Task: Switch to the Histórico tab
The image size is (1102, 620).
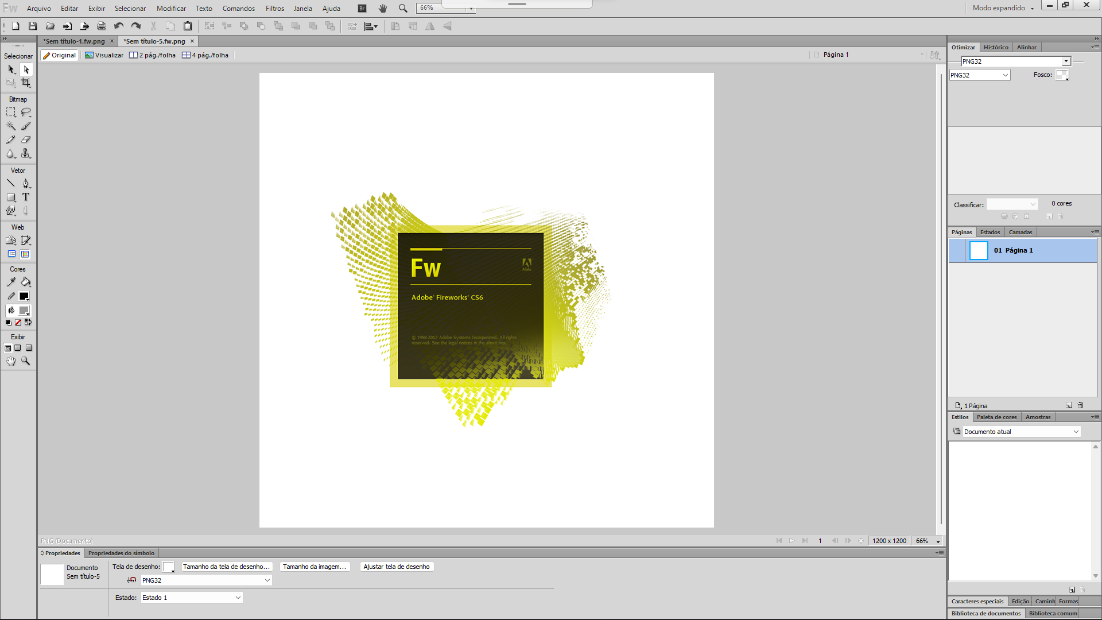Action: [x=995, y=48]
